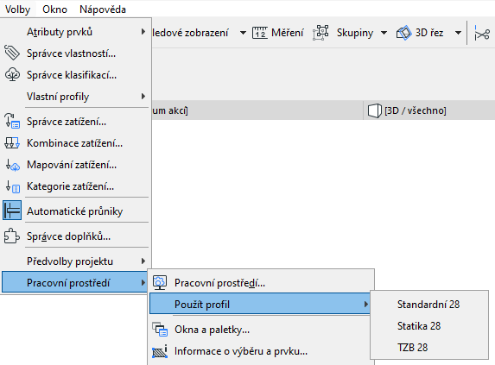495x365 pixels.
Task: Open the Skupiny dropdown arrow
Action: (x=384, y=33)
